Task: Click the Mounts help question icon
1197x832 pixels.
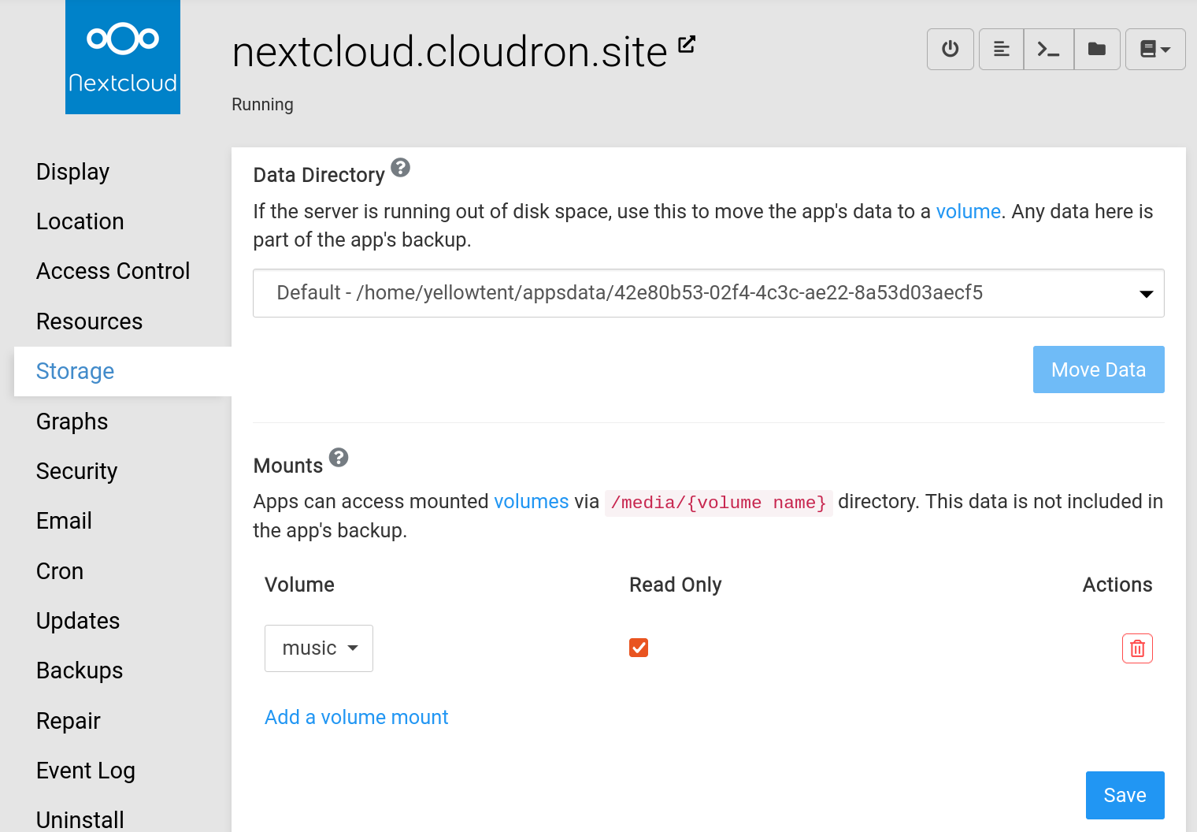Action: point(339,458)
